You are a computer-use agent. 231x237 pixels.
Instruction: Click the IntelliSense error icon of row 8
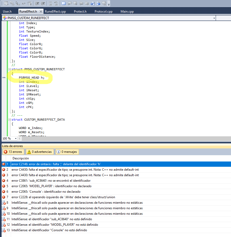click(4, 203)
